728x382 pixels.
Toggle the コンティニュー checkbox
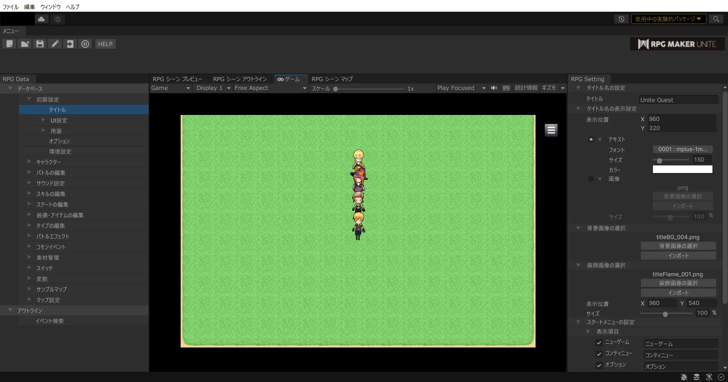[x=599, y=354]
